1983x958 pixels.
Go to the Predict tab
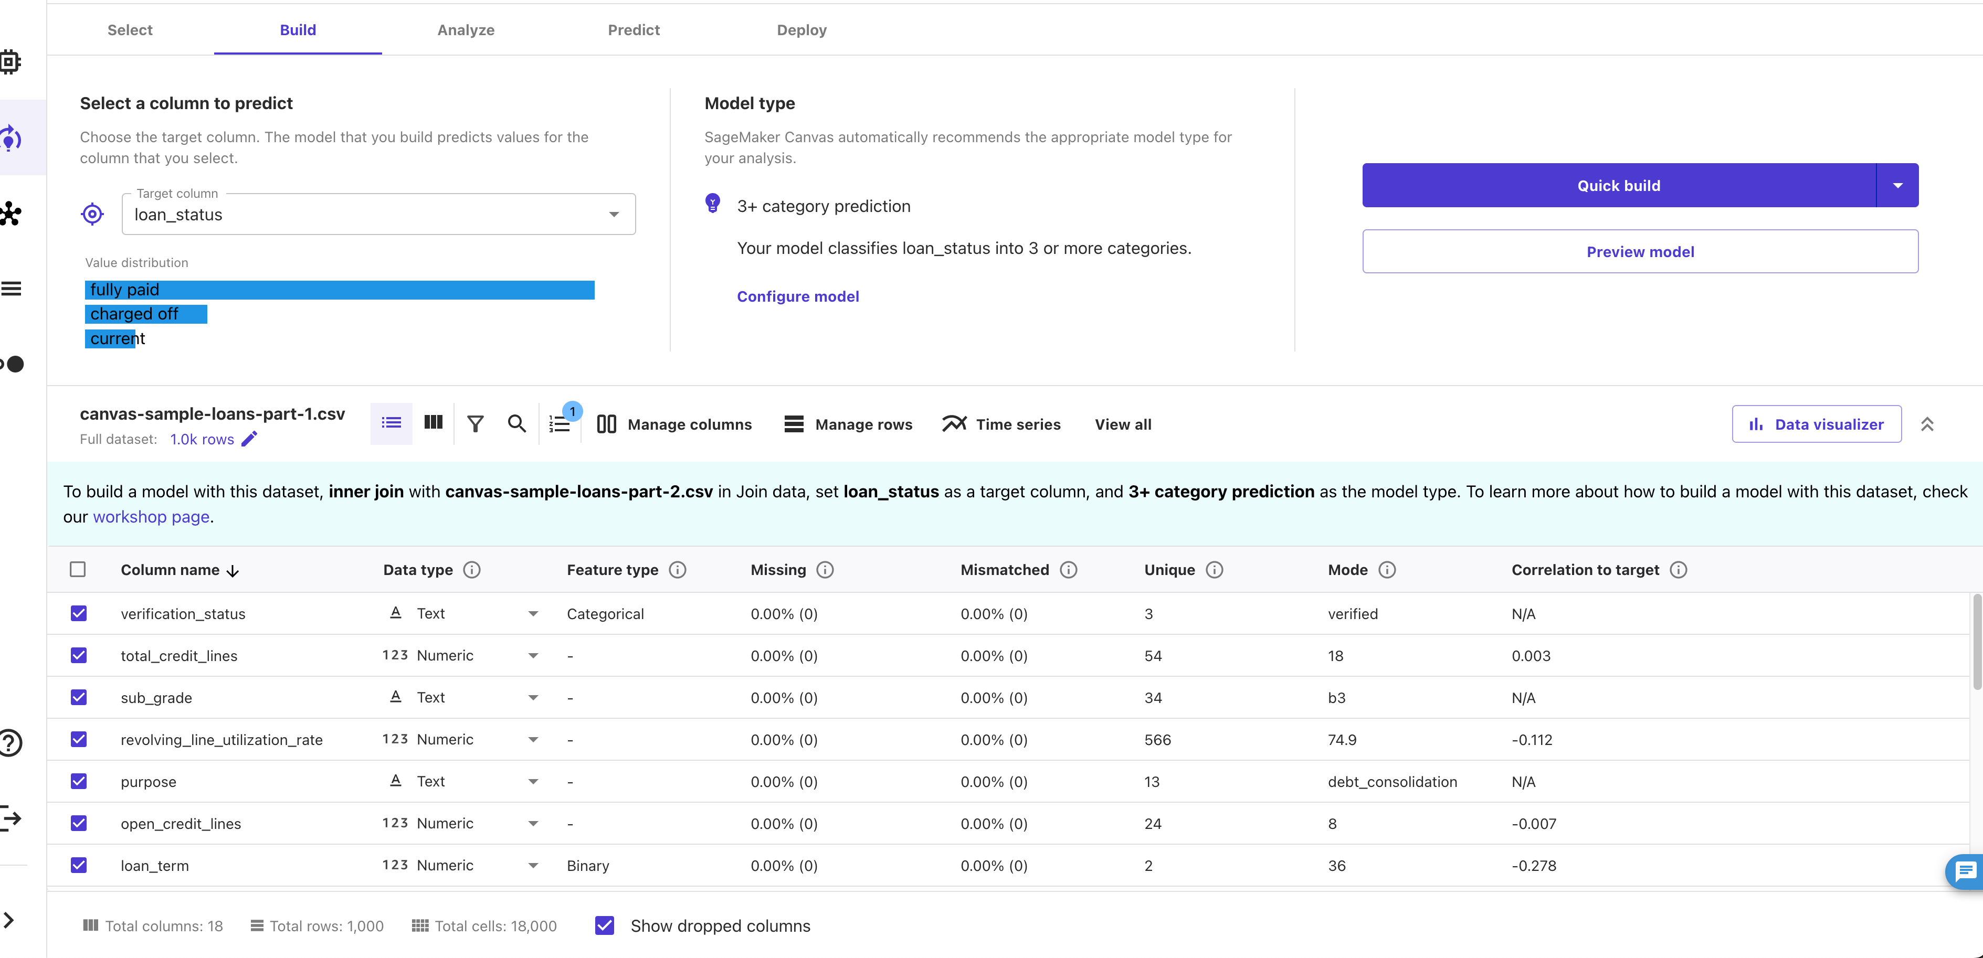coord(634,30)
